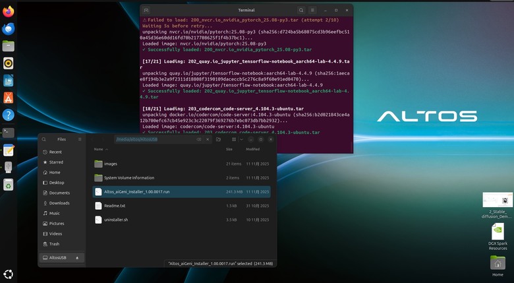Select the uninstaller.sh file
This screenshot has width=514, height=283.
point(182,220)
